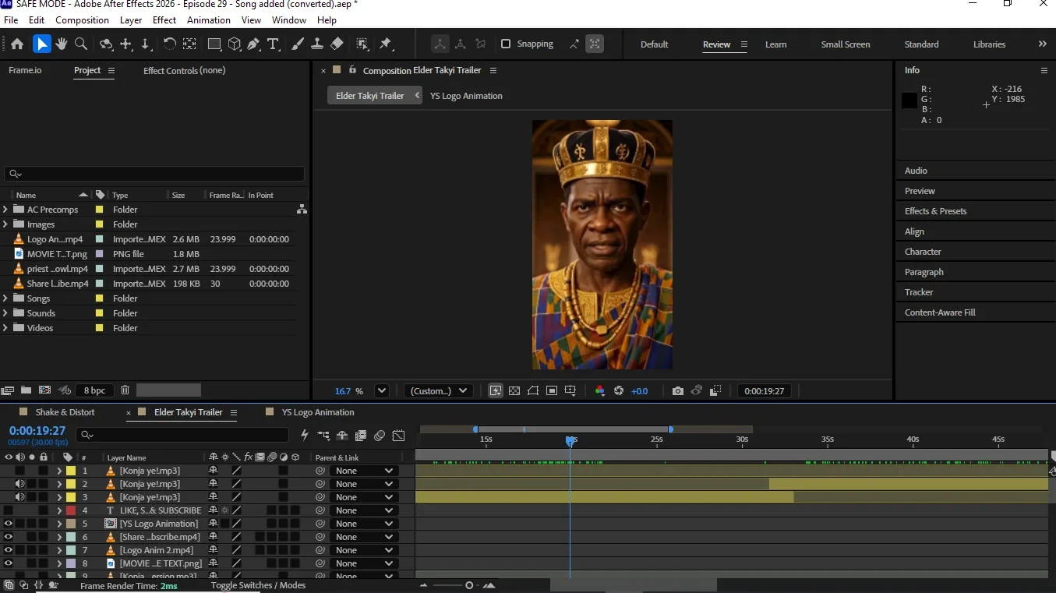The width and height of the screenshot is (1056, 593).
Task: Select the Eraser tool
Action: pos(337,44)
